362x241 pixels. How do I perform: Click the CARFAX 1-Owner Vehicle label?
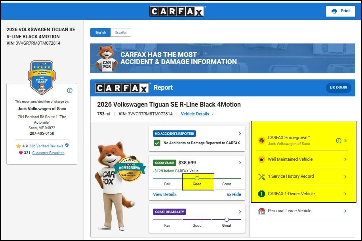tap(291, 194)
